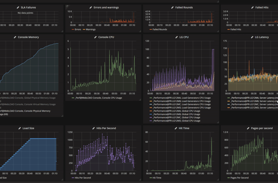Click the pencil icon next to Load Size

click(20, 128)
